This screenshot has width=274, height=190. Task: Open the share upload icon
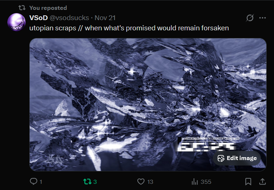click(262, 182)
